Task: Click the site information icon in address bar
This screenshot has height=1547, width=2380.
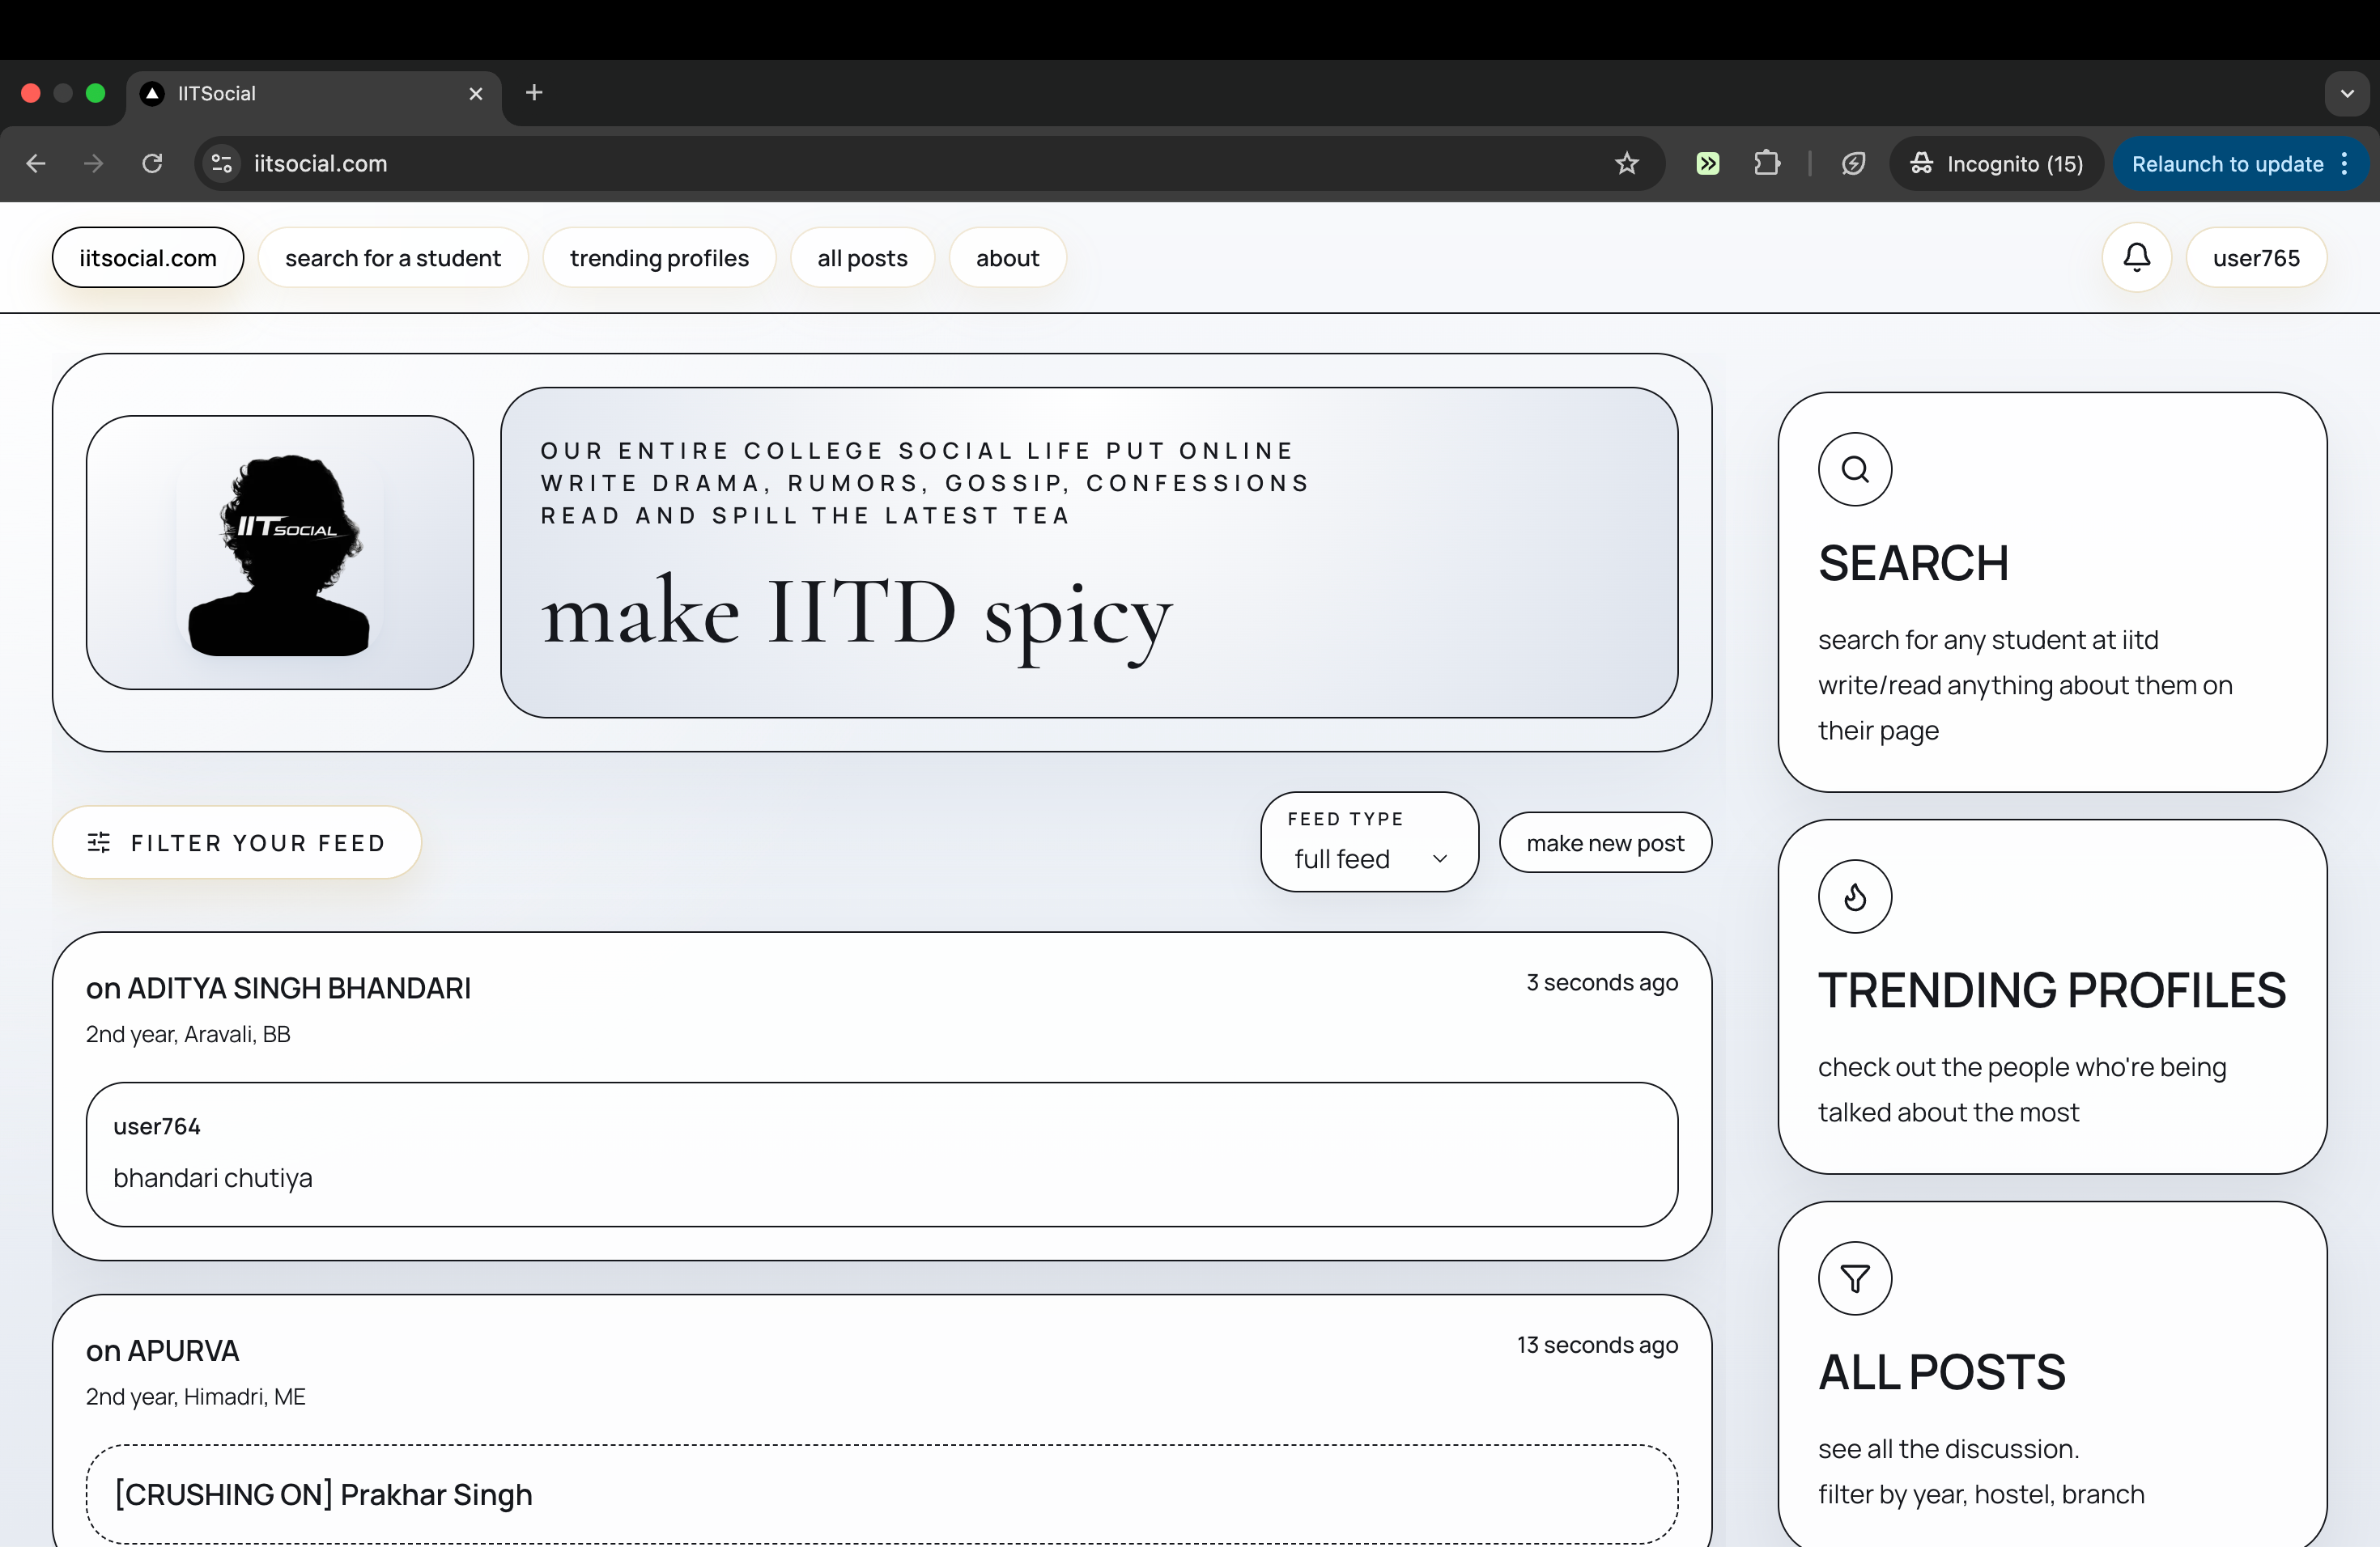Action: [x=222, y=164]
